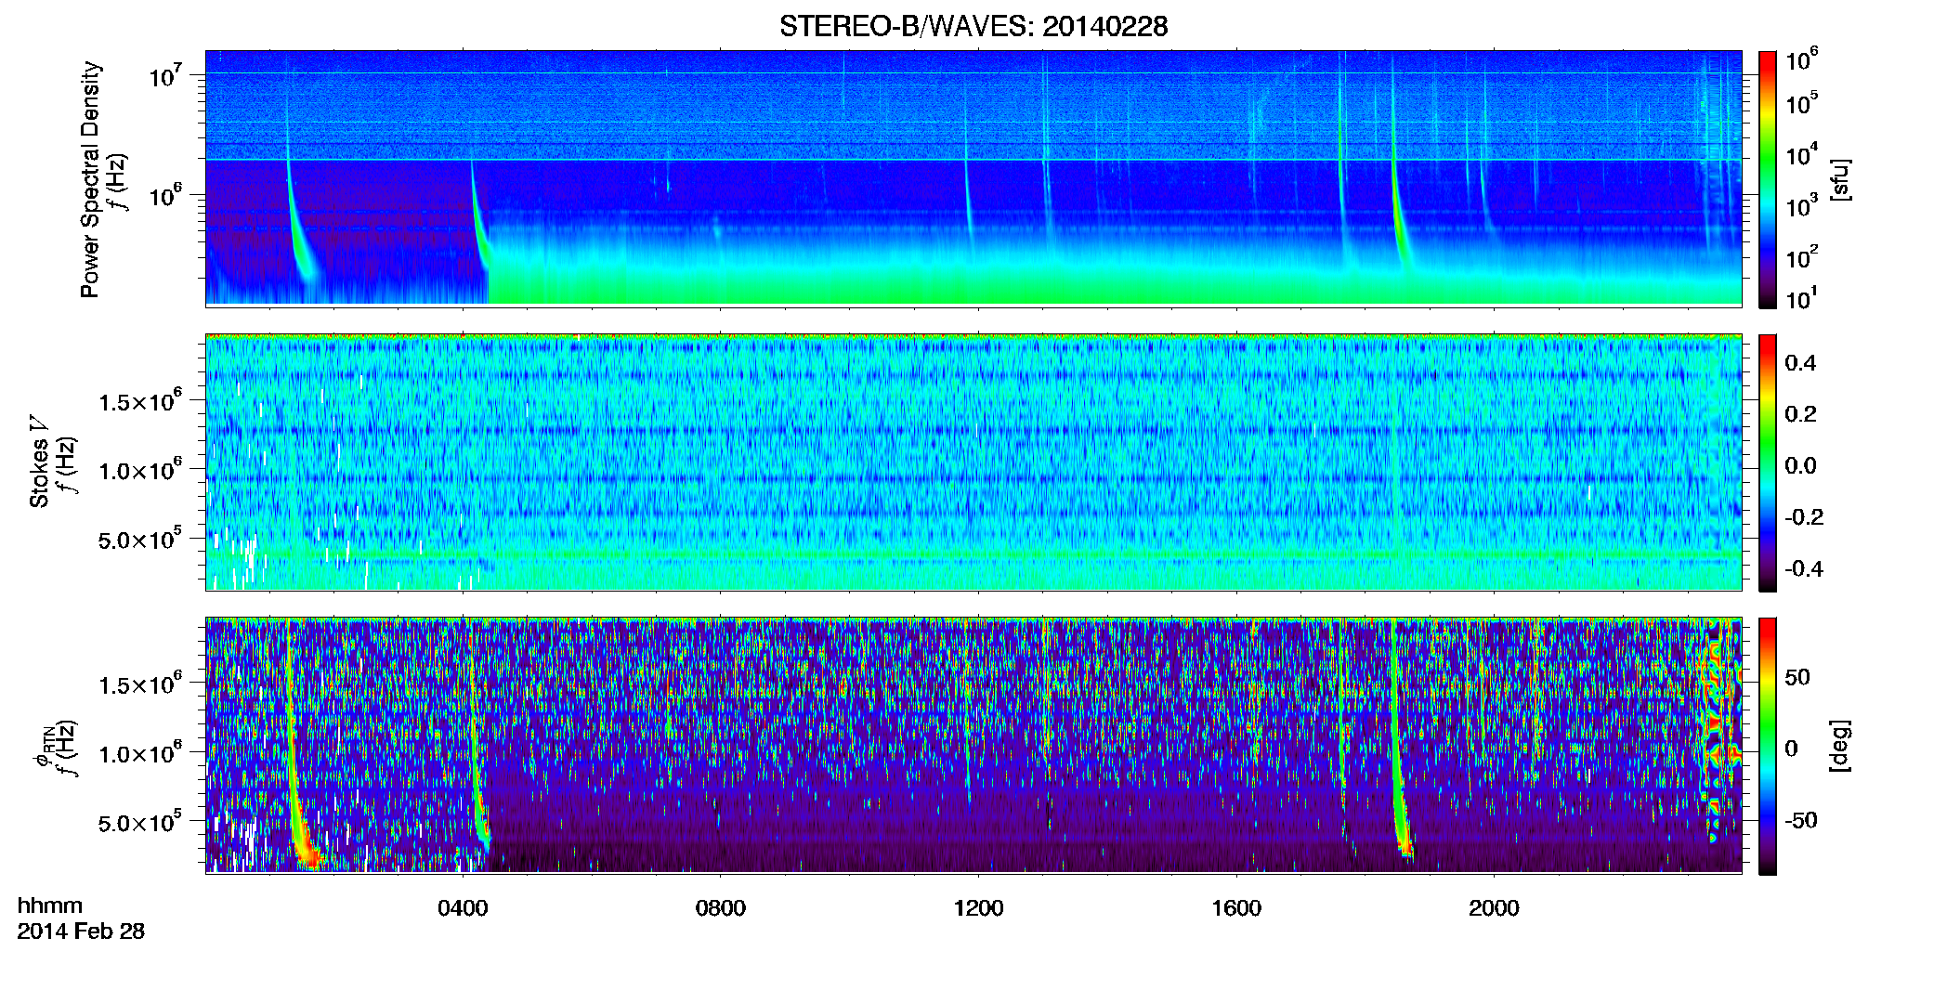Click the 0 label on degree colorbar

tap(1791, 749)
